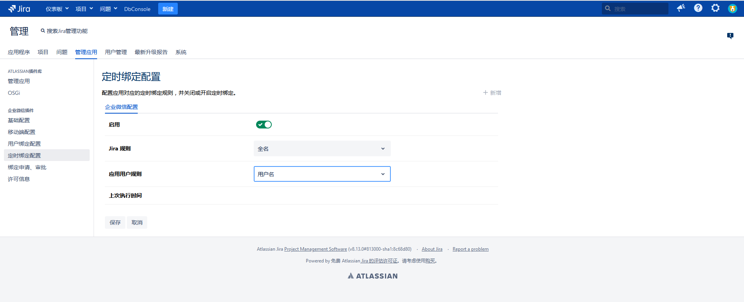The width and height of the screenshot is (744, 302).
Task: Click the 取消 button
Action: pyautogui.click(x=137, y=222)
